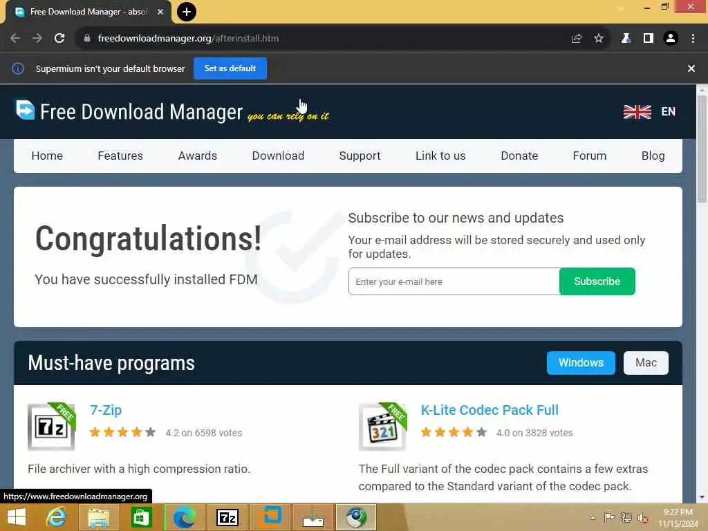Click the Free Download Manager logo icon
708x531 pixels.
[26, 110]
